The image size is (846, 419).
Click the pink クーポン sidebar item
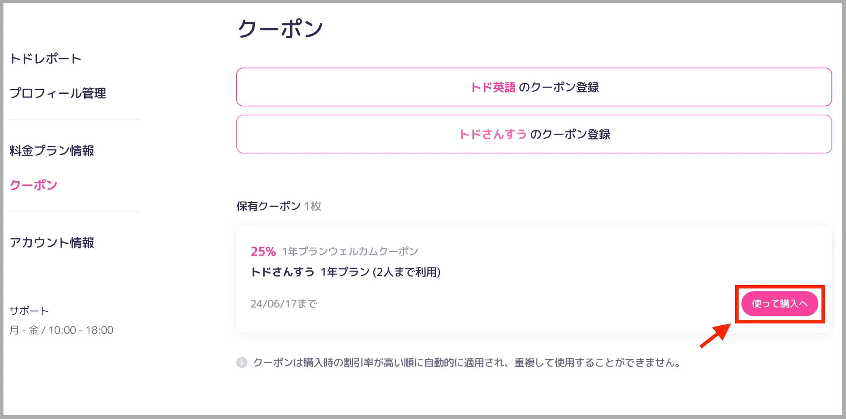click(x=33, y=185)
